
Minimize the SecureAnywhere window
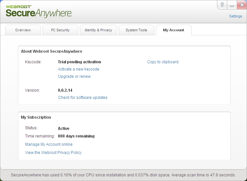point(232,5)
